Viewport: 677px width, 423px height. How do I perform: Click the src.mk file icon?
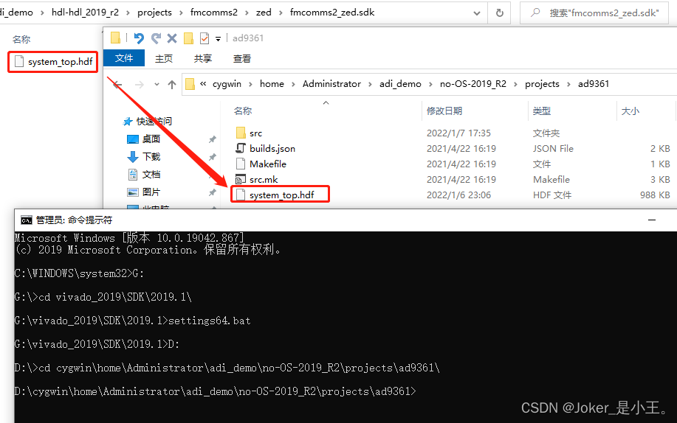pyautogui.click(x=241, y=179)
